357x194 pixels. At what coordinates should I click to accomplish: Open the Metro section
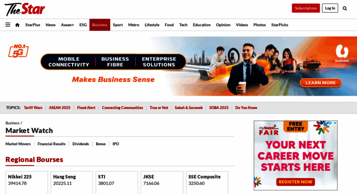[x=134, y=25]
